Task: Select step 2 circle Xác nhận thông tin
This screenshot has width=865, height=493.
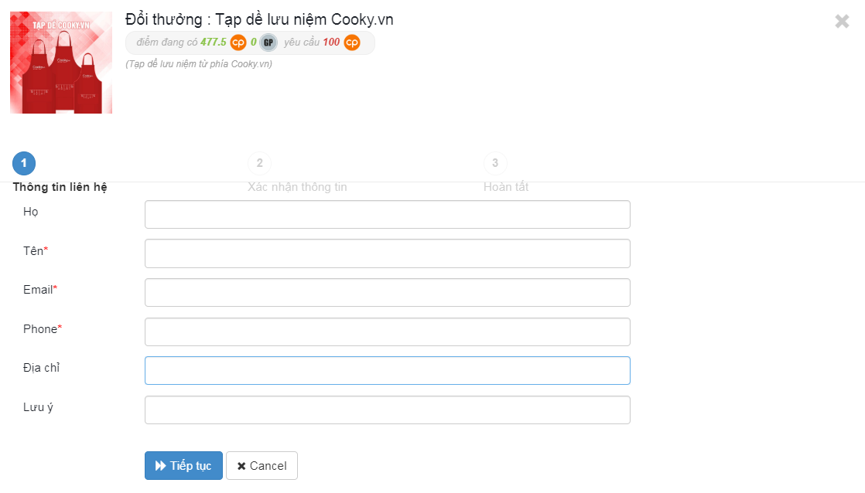Action: 259,163
